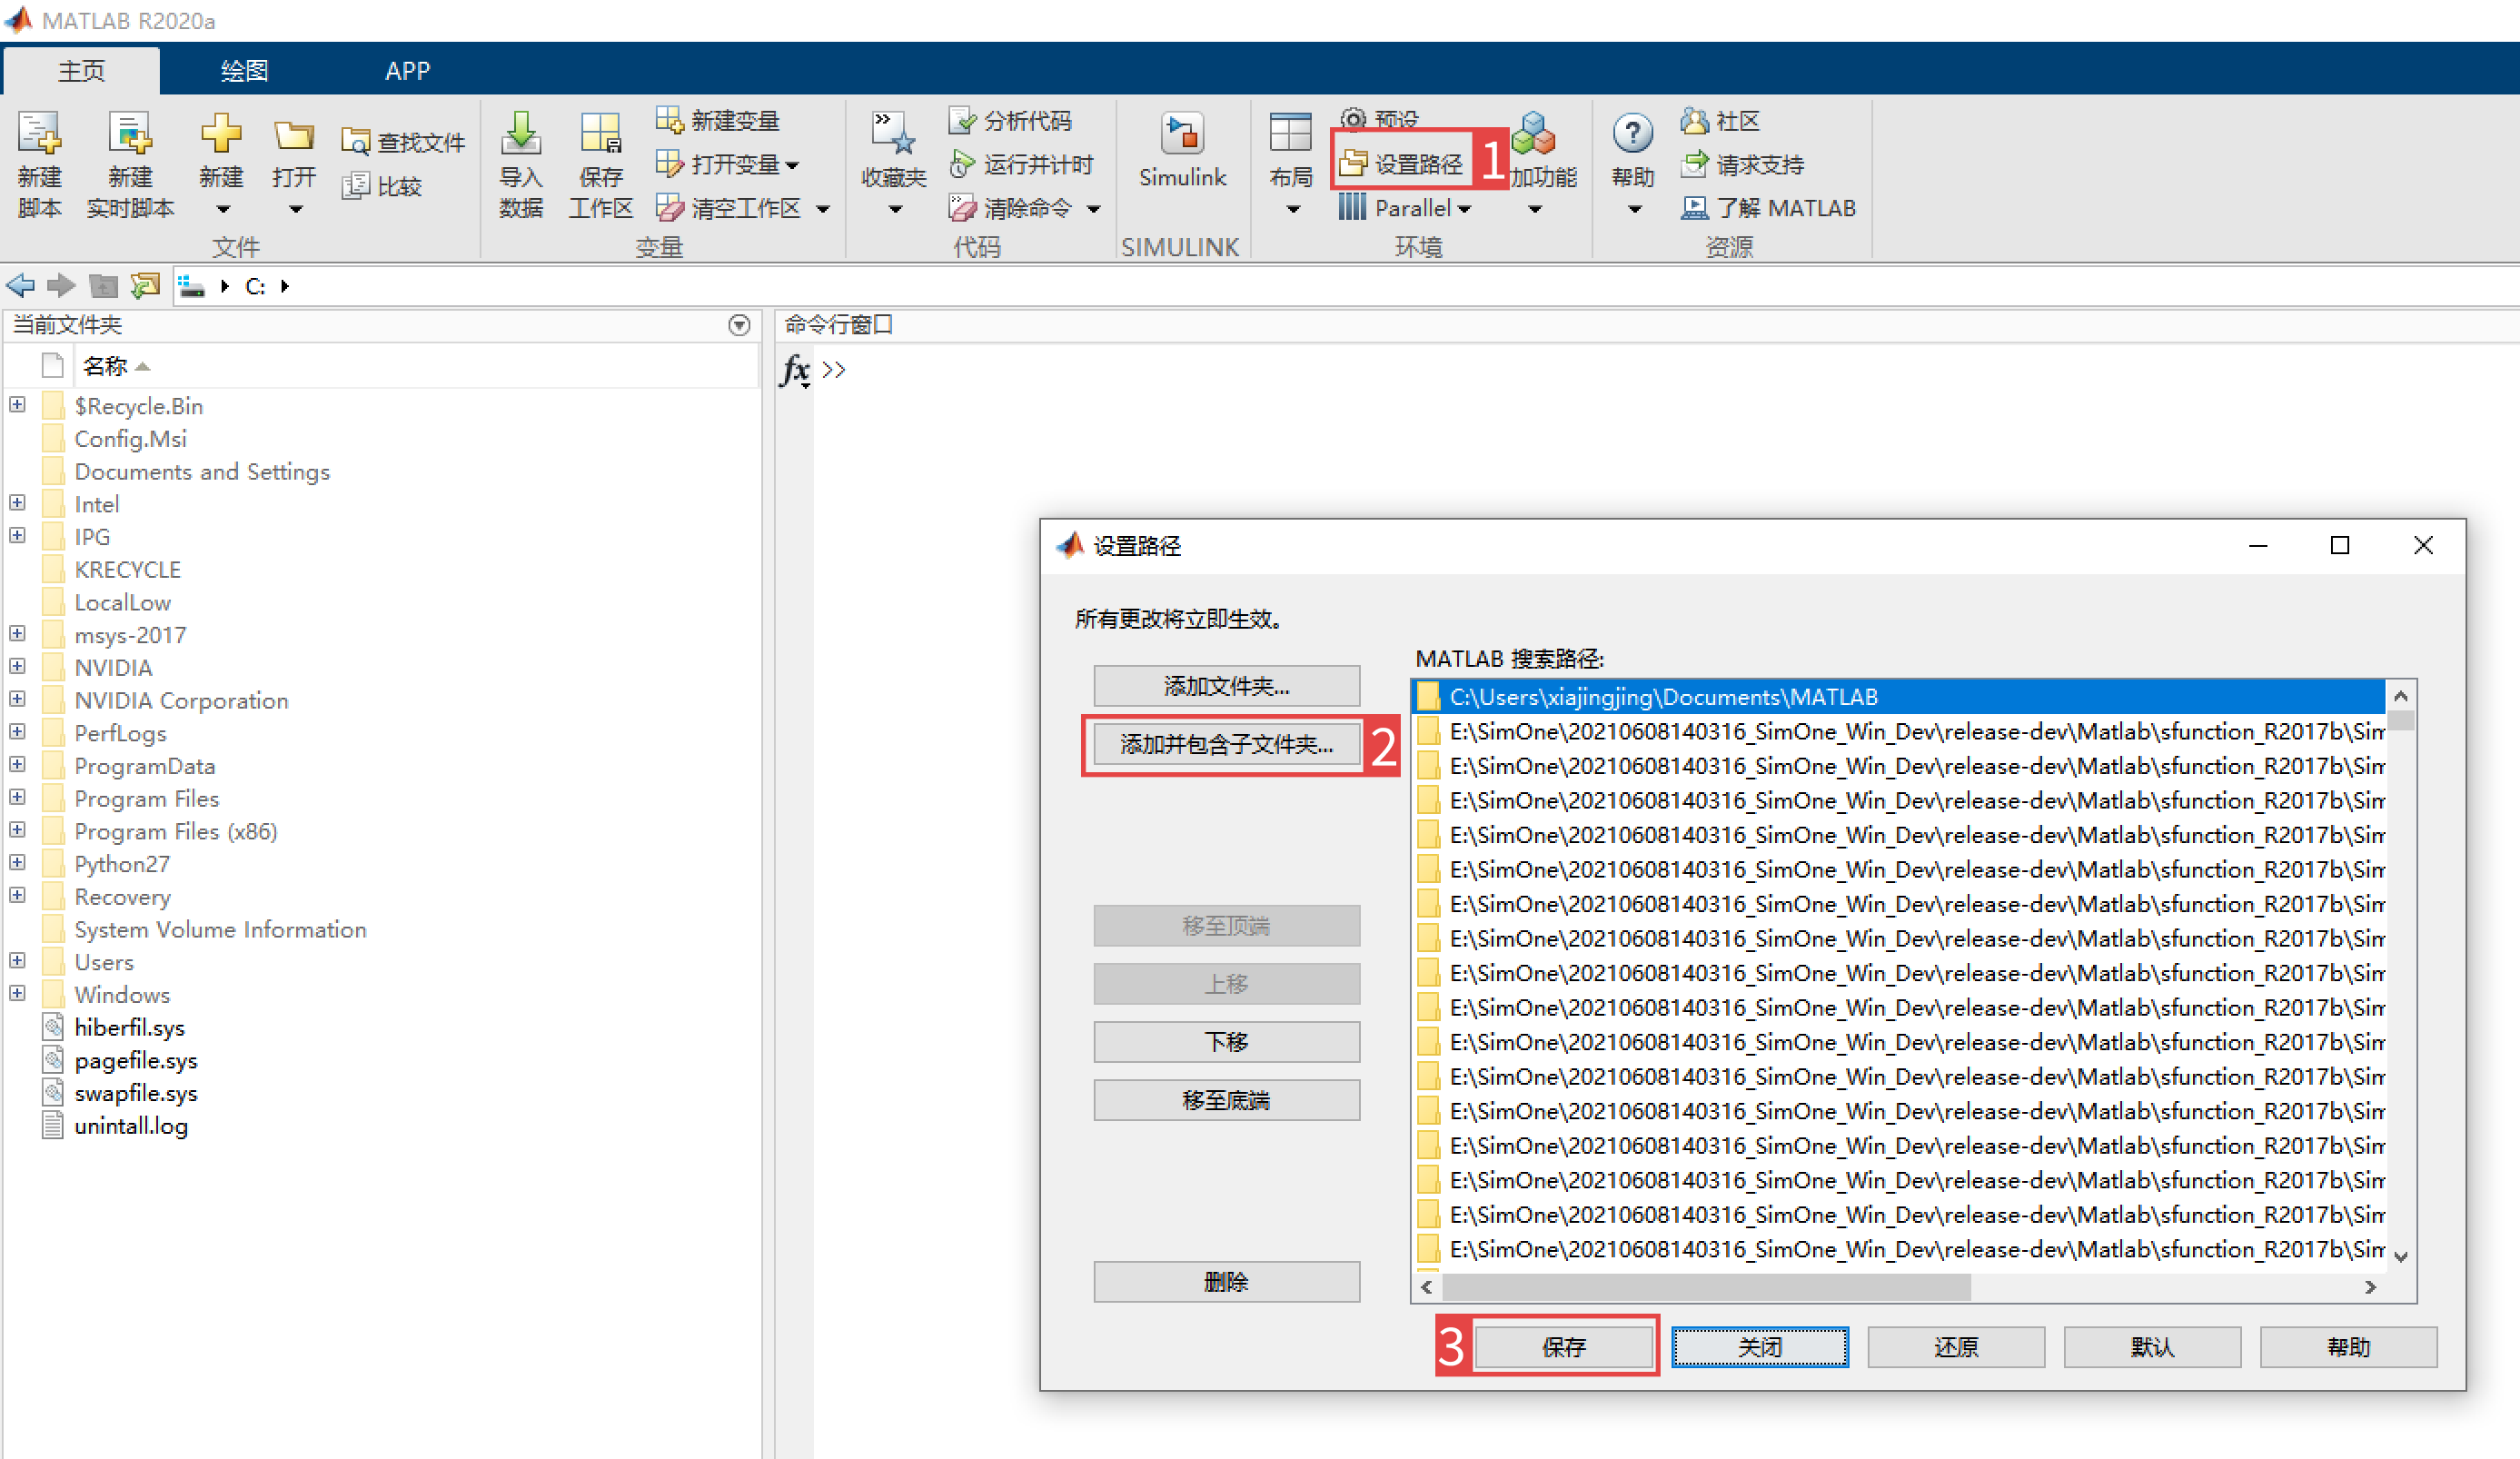
Task: Click 添加文件夹... (Add Folder) button
Action: (1226, 686)
